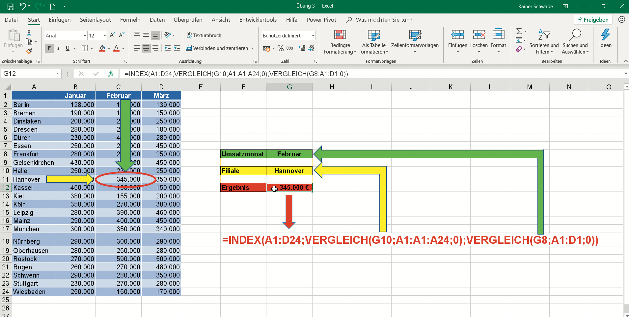Open the Datei tab
The image size is (629, 317).
coord(11,20)
